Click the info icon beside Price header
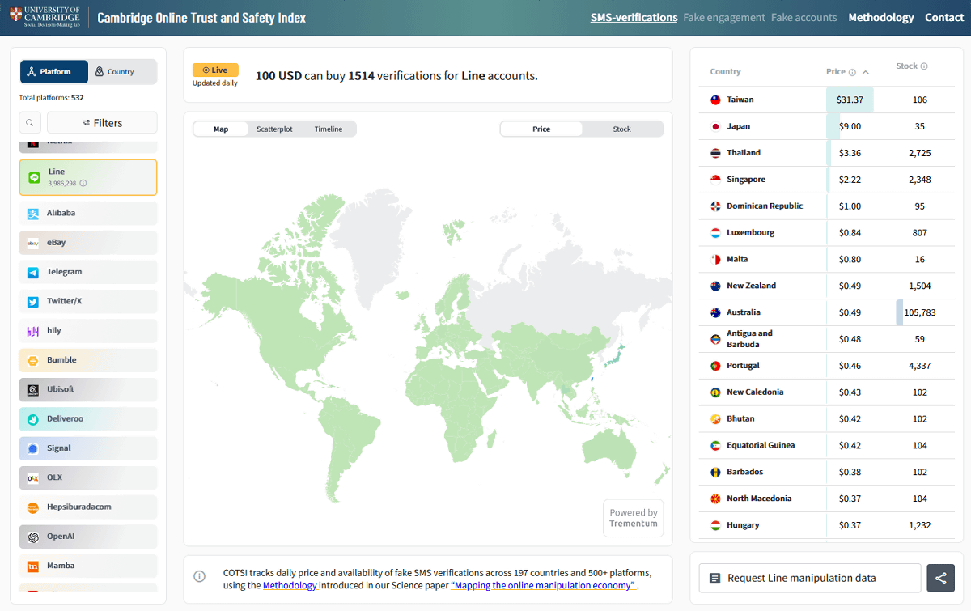Viewport: 971px width, 611px height. click(852, 72)
